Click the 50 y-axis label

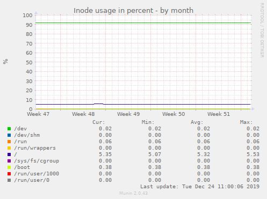pyautogui.click(x=29, y=62)
